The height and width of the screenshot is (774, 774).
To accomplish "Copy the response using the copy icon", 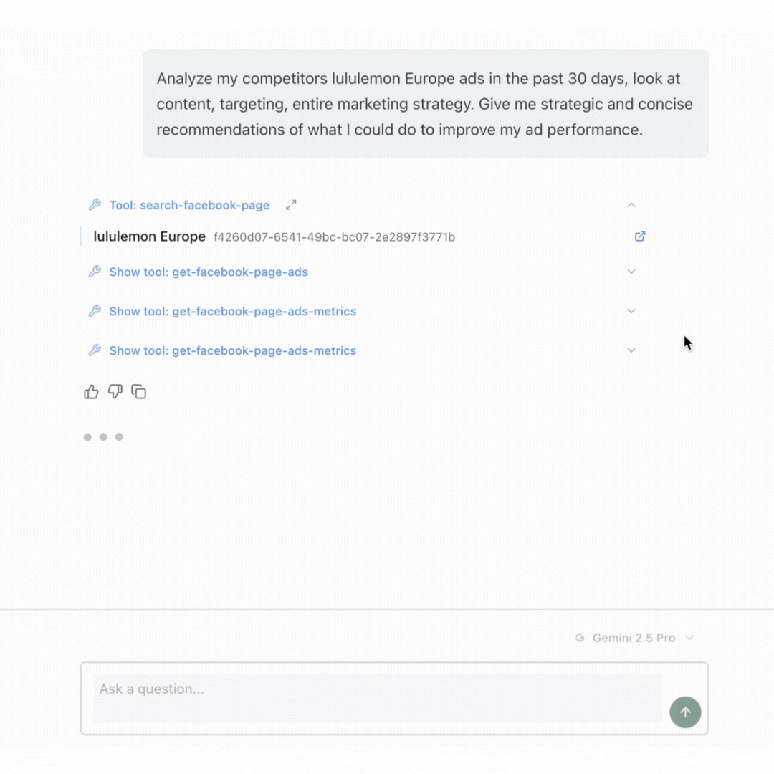I will coord(138,391).
